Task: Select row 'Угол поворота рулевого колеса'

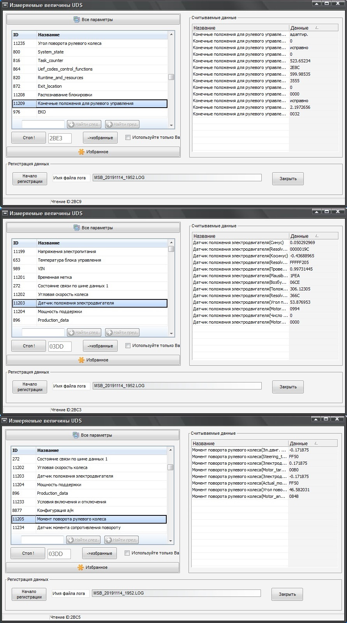Action: tap(90, 43)
